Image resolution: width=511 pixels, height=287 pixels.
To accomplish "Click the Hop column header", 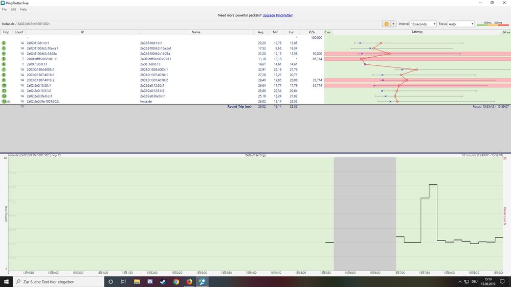I will click(x=6, y=32).
